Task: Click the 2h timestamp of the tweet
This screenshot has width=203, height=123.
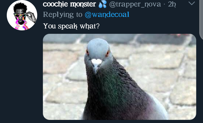Action: [x=172, y=4]
